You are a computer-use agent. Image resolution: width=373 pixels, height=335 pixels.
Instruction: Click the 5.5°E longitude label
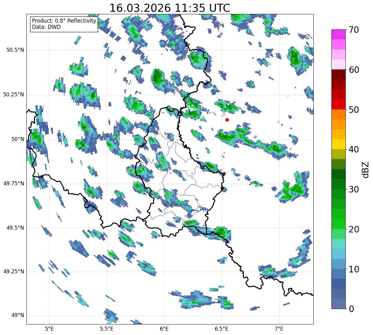(x=107, y=328)
